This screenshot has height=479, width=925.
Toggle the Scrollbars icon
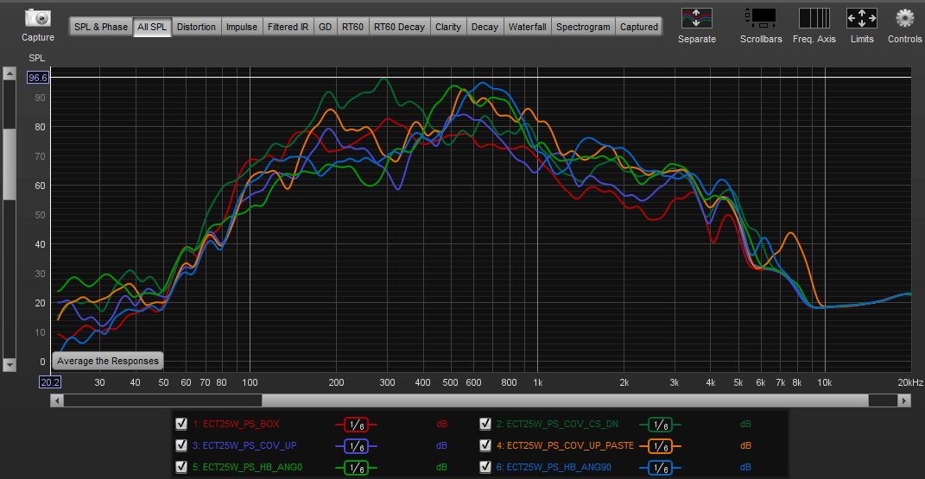coord(761,18)
